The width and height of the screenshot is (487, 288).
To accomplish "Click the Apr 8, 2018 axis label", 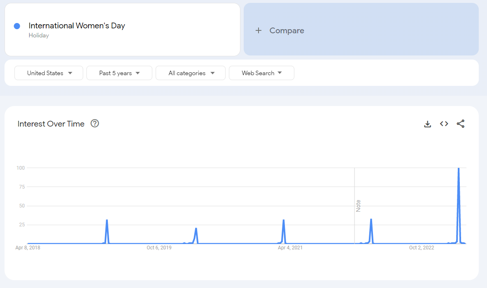I will pyautogui.click(x=28, y=248).
